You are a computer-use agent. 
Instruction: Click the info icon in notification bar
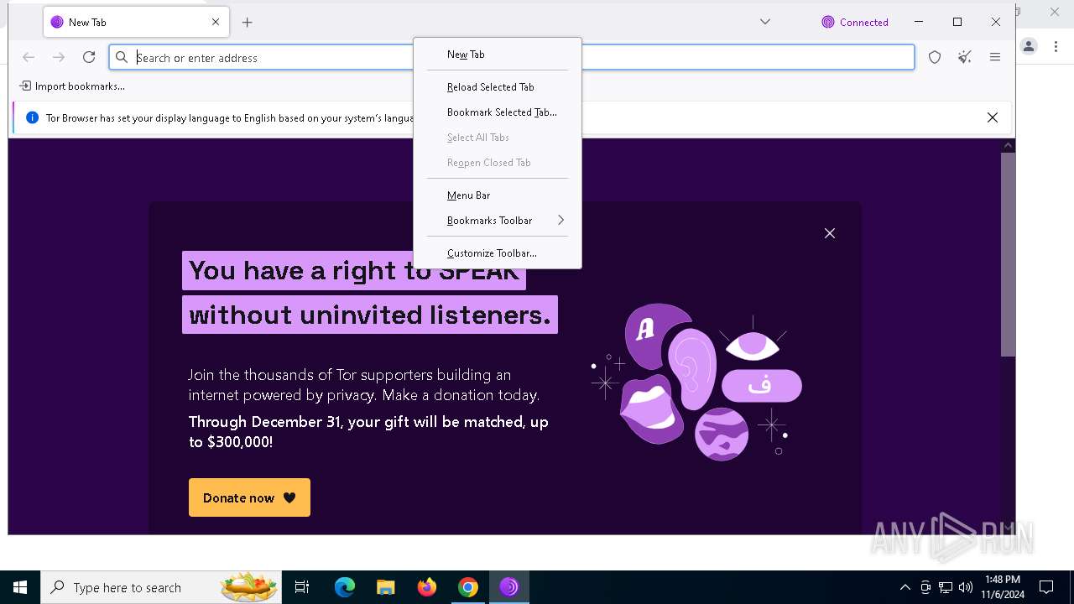32,117
